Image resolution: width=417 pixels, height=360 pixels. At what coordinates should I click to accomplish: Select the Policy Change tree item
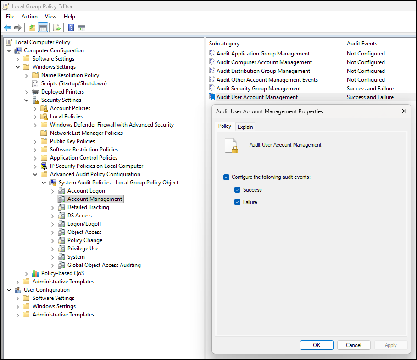coord(85,240)
